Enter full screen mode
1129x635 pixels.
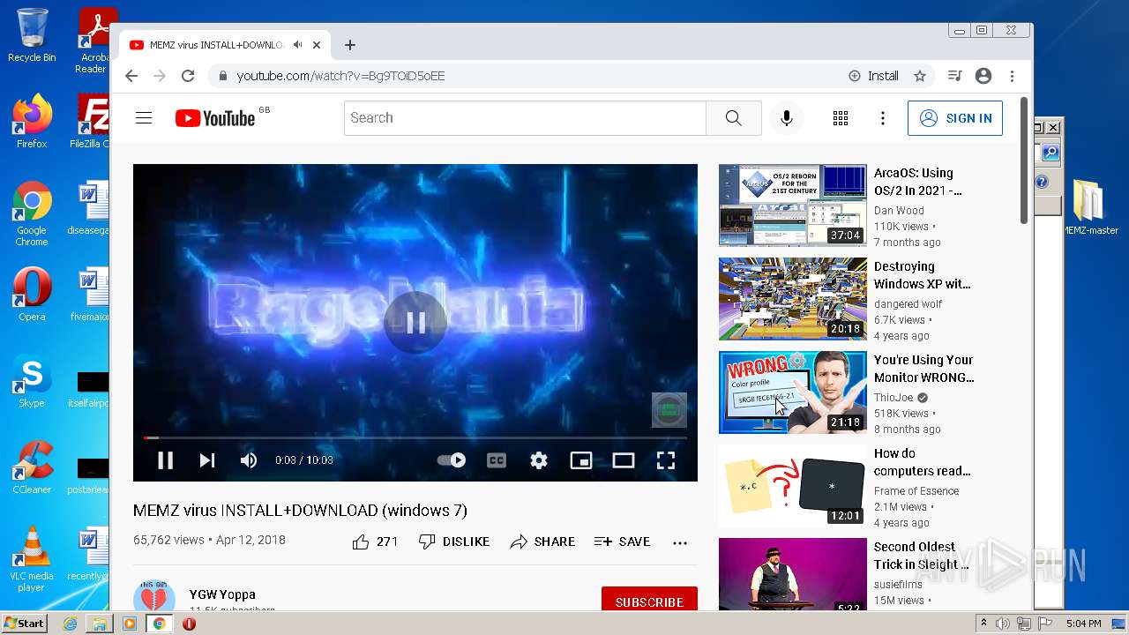click(x=666, y=459)
